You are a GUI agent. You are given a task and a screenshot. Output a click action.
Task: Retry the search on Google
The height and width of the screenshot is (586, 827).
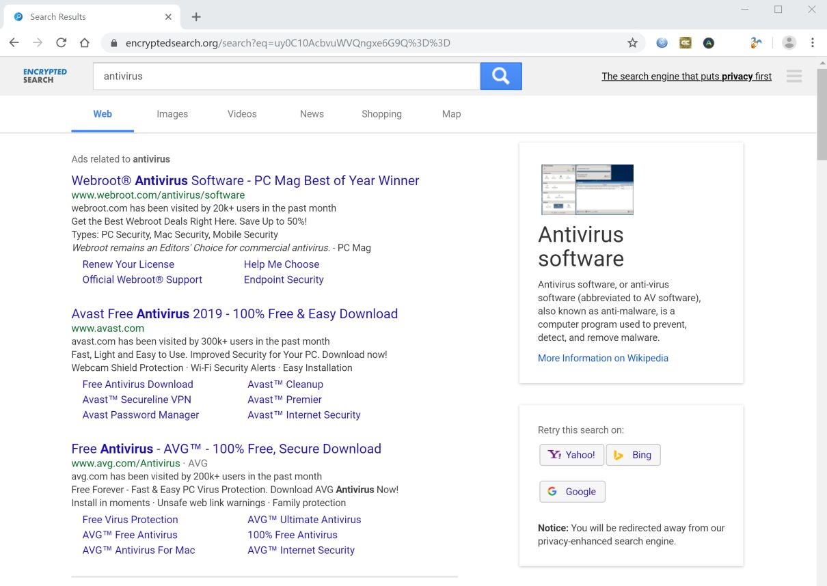tap(572, 492)
